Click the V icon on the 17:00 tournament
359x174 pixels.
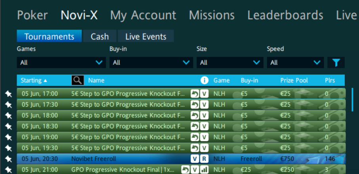[204, 94]
